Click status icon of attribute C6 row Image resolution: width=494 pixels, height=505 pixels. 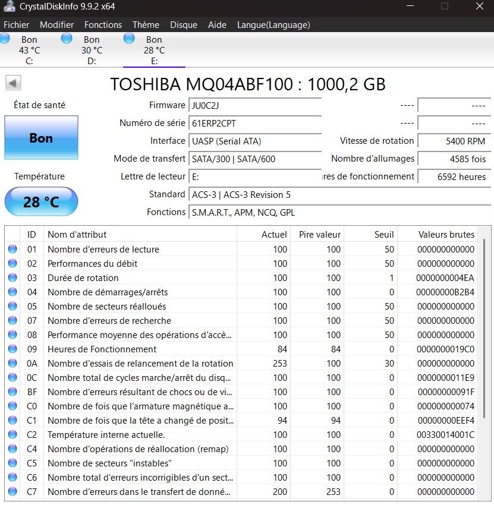click(x=12, y=477)
